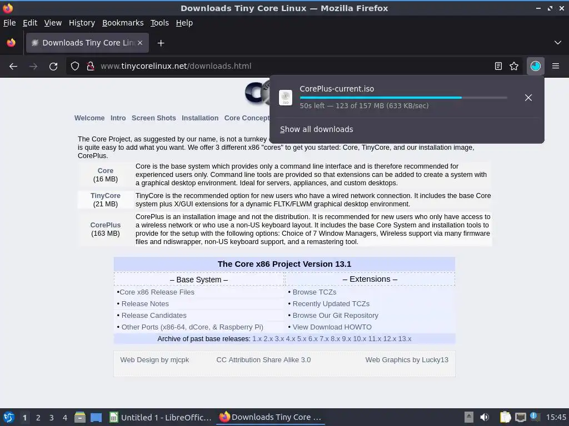Open the View menu
This screenshot has height=426, width=569.
click(x=53, y=23)
